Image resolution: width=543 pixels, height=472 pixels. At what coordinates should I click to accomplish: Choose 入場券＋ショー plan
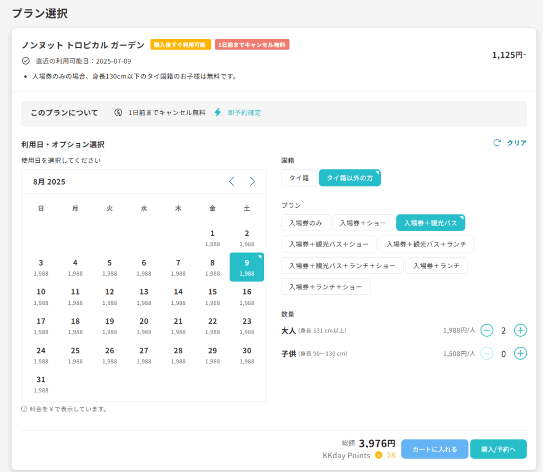click(x=363, y=223)
